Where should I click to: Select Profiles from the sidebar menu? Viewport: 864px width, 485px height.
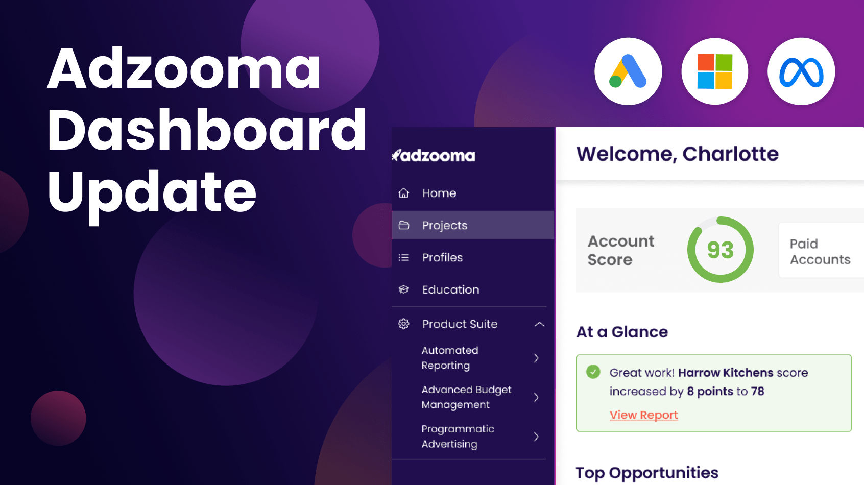(442, 257)
